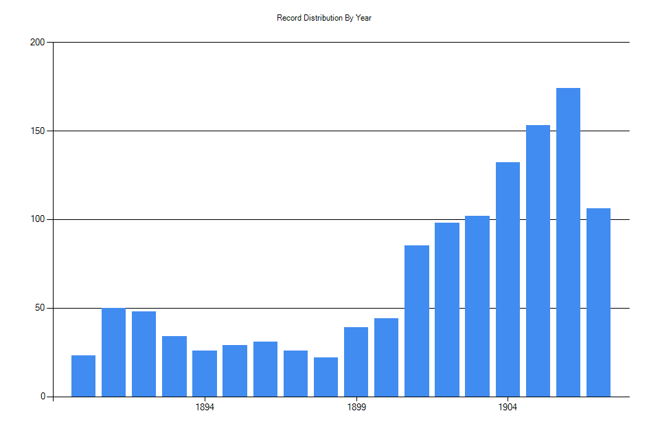The height and width of the screenshot is (433, 649).
Task: Select the first bar, for year 1890
Action: (x=83, y=376)
